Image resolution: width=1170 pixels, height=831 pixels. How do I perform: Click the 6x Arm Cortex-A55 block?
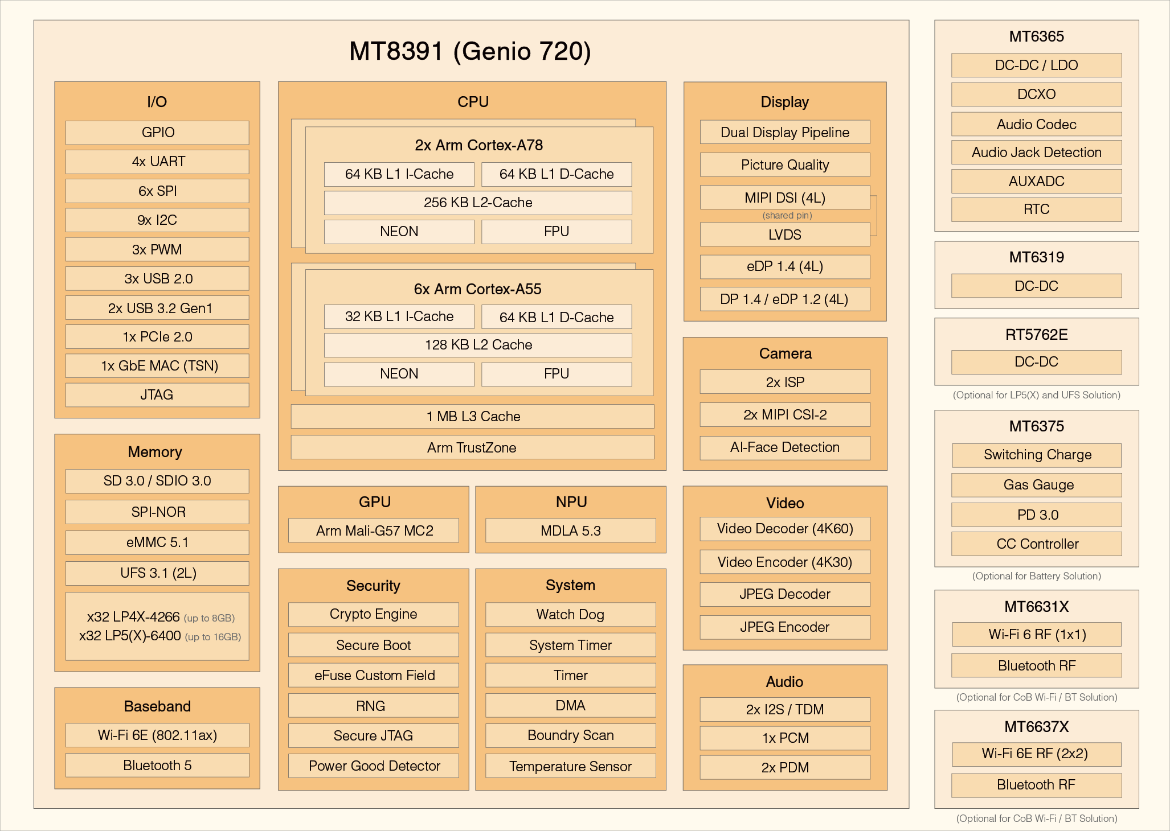click(x=477, y=289)
